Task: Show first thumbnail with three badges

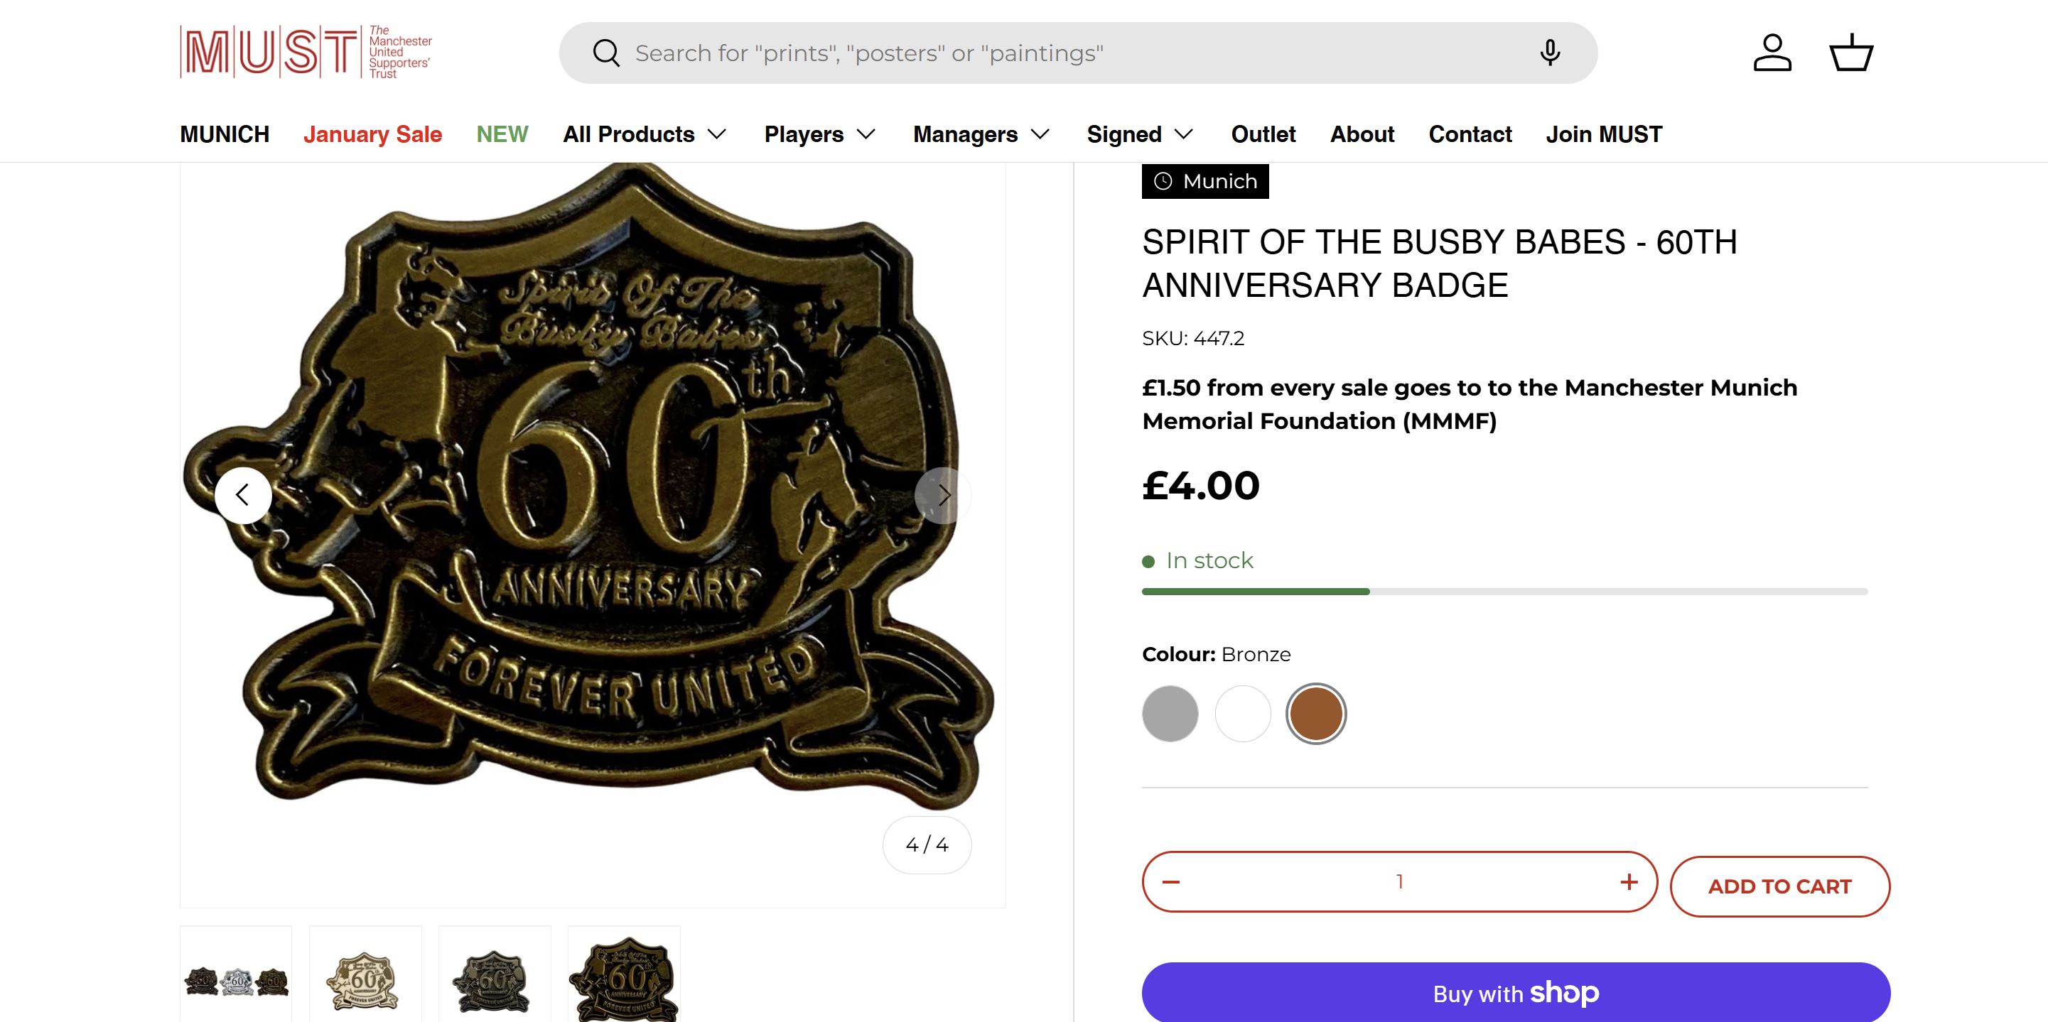Action: pyautogui.click(x=236, y=981)
